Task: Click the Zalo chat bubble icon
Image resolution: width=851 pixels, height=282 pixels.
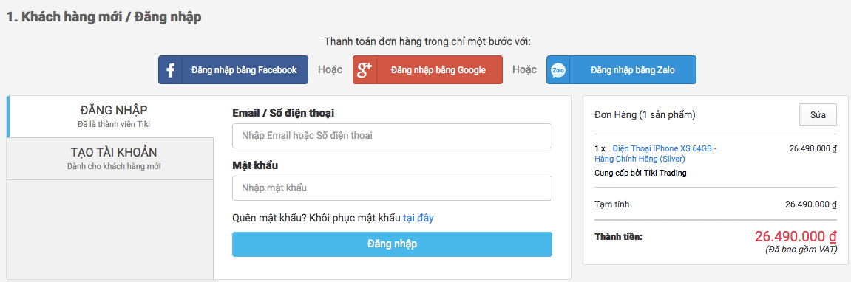Action: [x=558, y=70]
